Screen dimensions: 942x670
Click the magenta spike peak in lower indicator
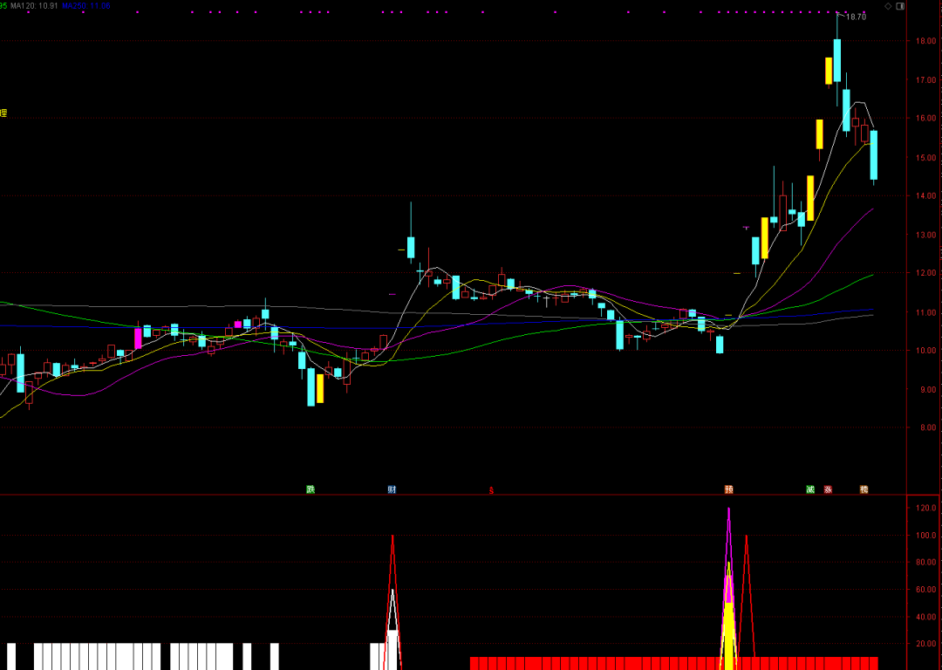[728, 509]
